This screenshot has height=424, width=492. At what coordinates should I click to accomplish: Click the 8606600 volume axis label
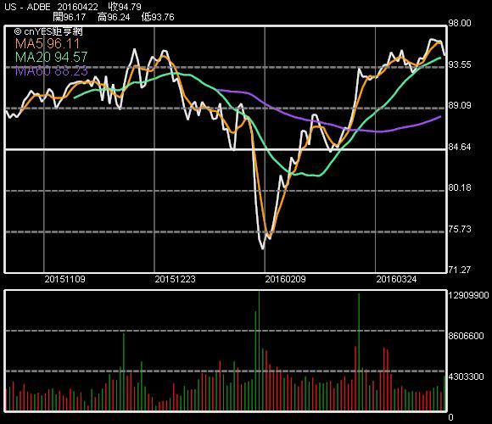[466, 336]
